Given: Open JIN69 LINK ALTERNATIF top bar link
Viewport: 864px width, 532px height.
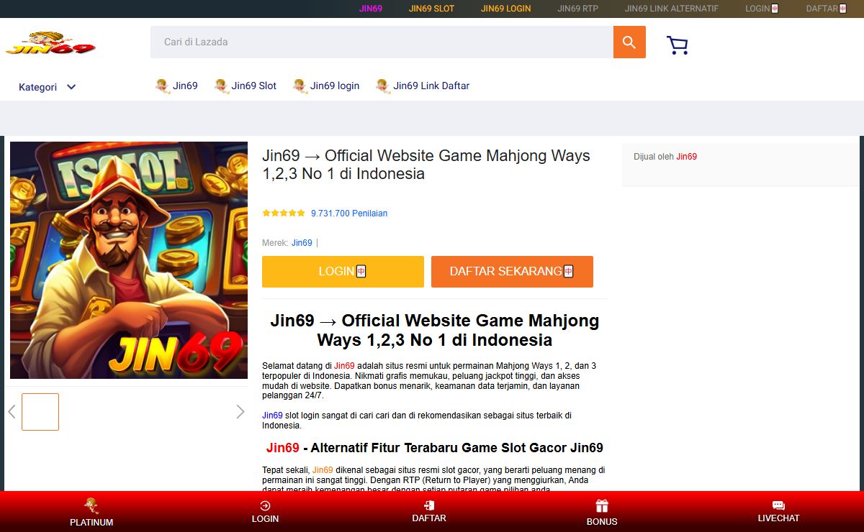Looking at the screenshot, I should [672, 9].
